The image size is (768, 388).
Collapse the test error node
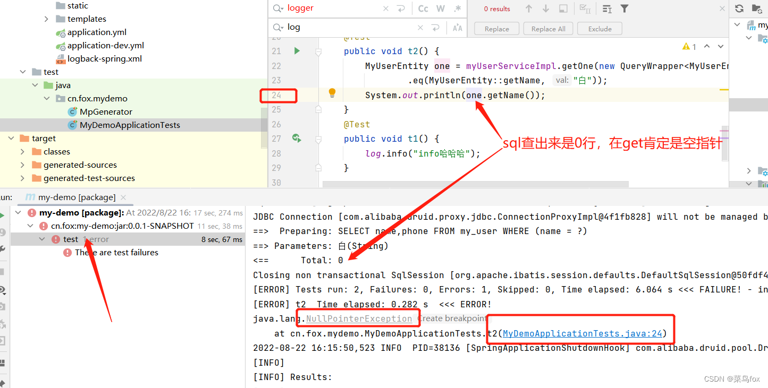(x=43, y=239)
